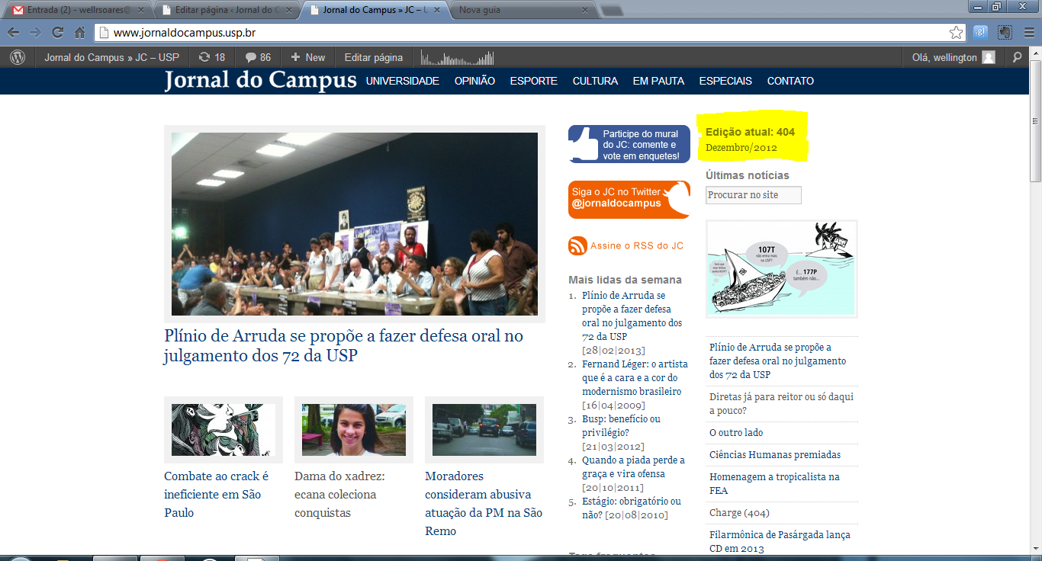Bookmark this page with the star icon
The width and height of the screenshot is (1042, 561).
click(956, 33)
